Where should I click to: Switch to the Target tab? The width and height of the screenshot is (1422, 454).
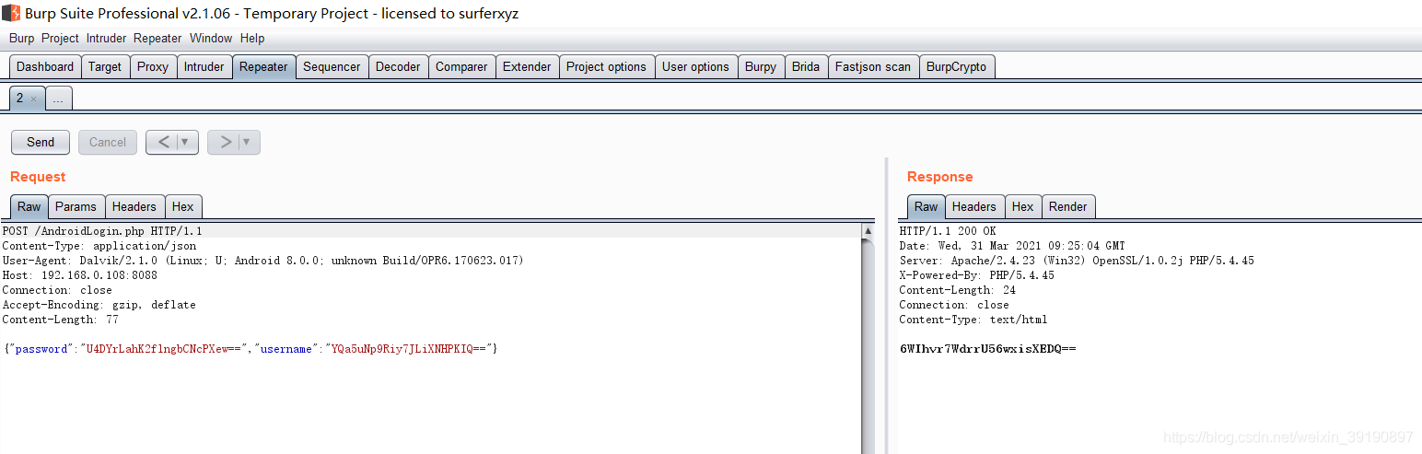pos(105,66)
